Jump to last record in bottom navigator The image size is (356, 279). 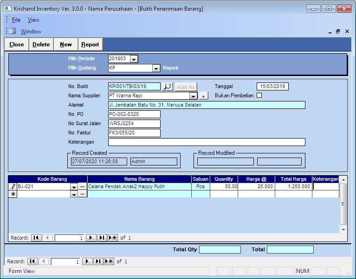pos(98,261)
